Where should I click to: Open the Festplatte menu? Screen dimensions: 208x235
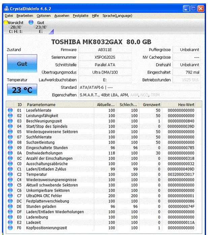[81, 16]
